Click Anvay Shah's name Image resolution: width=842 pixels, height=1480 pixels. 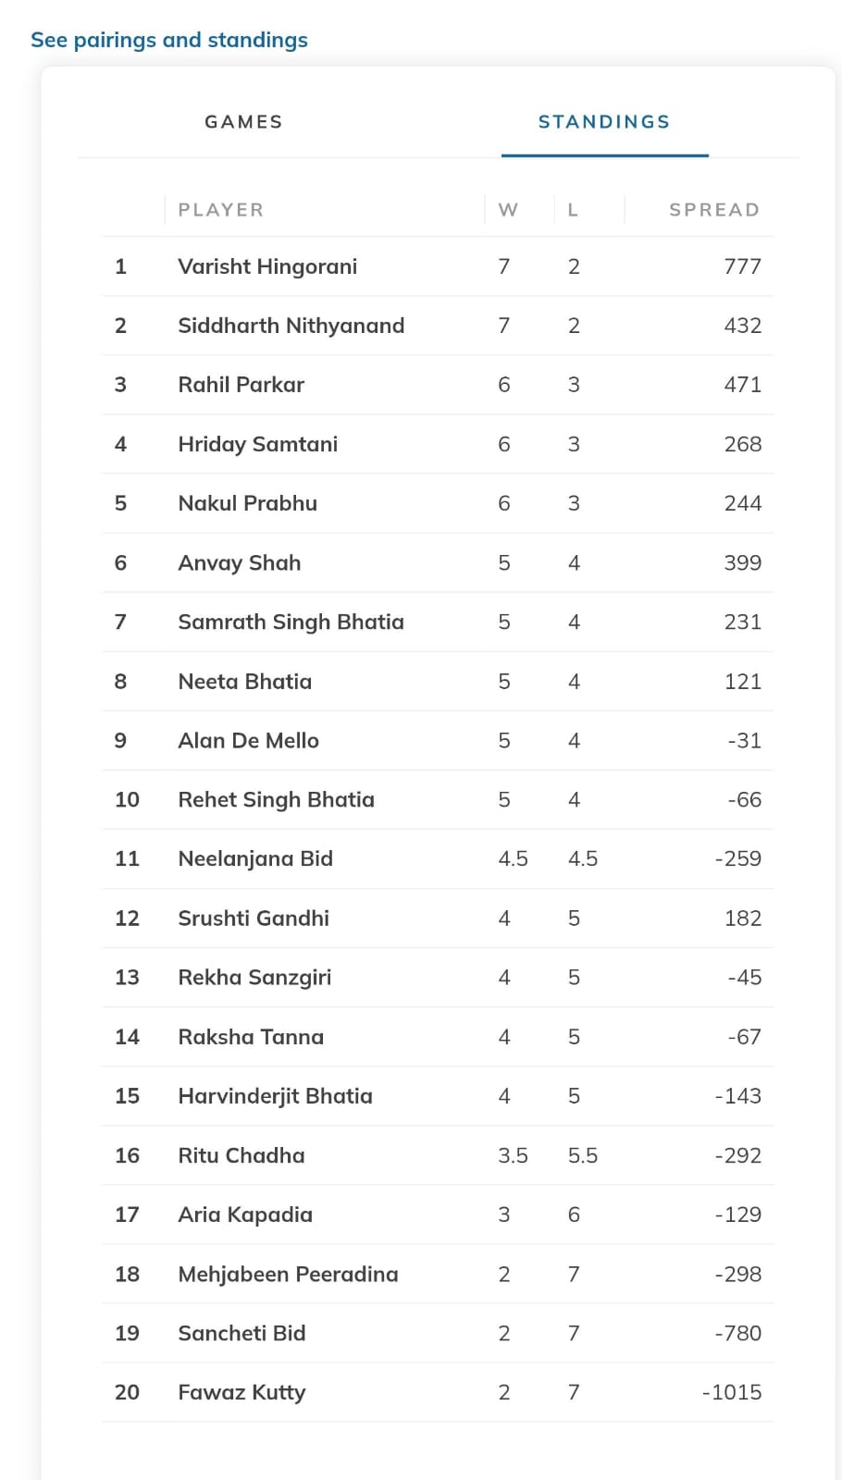[x=239, y=562]
